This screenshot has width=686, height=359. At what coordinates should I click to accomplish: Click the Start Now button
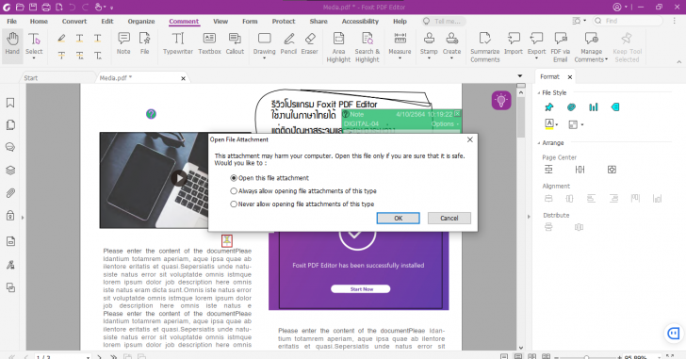pos(361,289)
